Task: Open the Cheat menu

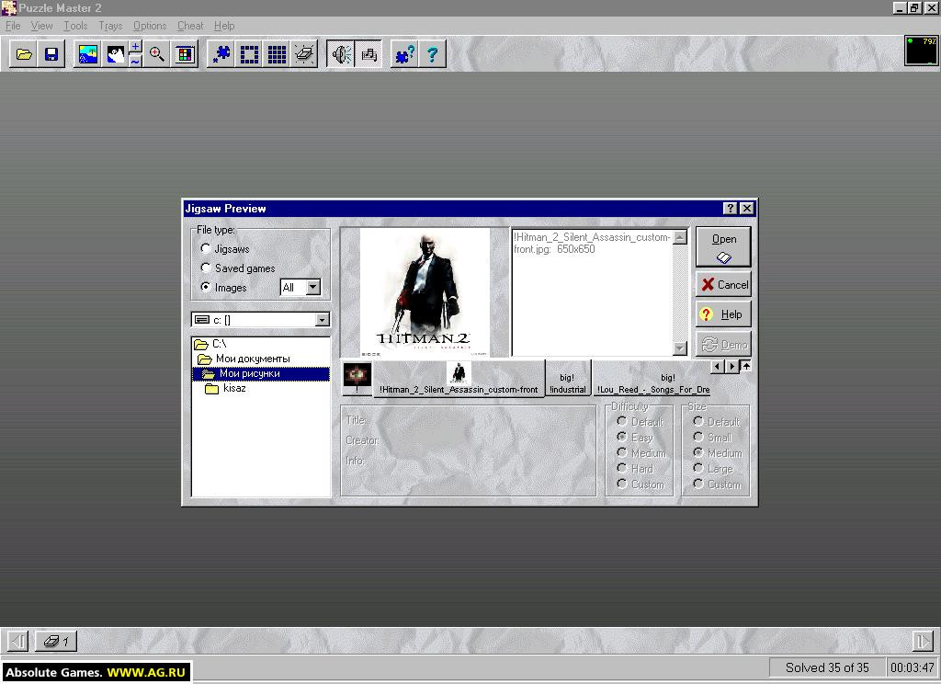Action: 190,26
